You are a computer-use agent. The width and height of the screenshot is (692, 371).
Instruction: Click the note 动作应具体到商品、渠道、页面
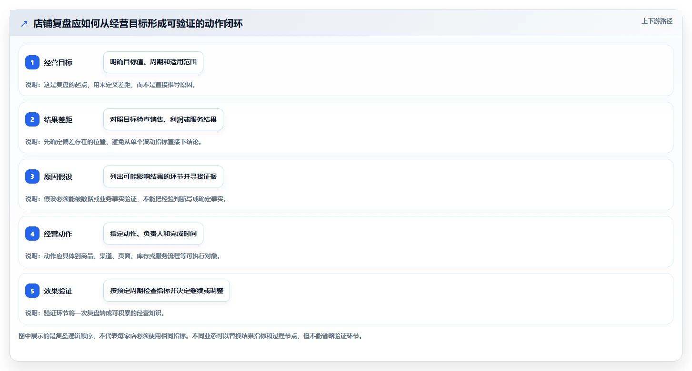click(x=87, y=256)
